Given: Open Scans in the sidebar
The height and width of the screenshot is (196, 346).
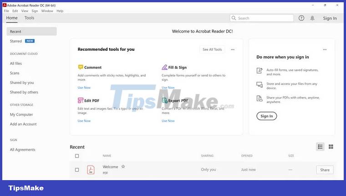Looking at the screenshot, I should 15,73.
